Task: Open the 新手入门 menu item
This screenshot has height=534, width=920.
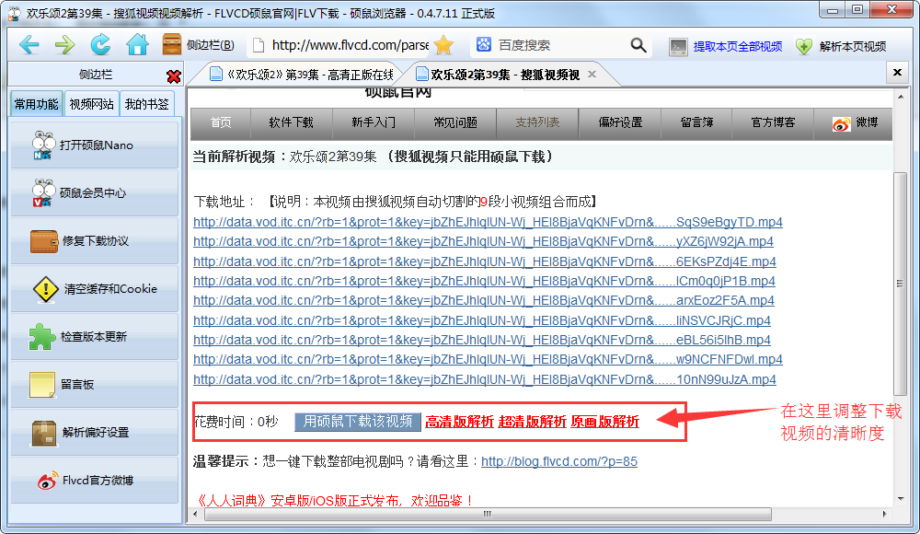Action: pos(374,122)
